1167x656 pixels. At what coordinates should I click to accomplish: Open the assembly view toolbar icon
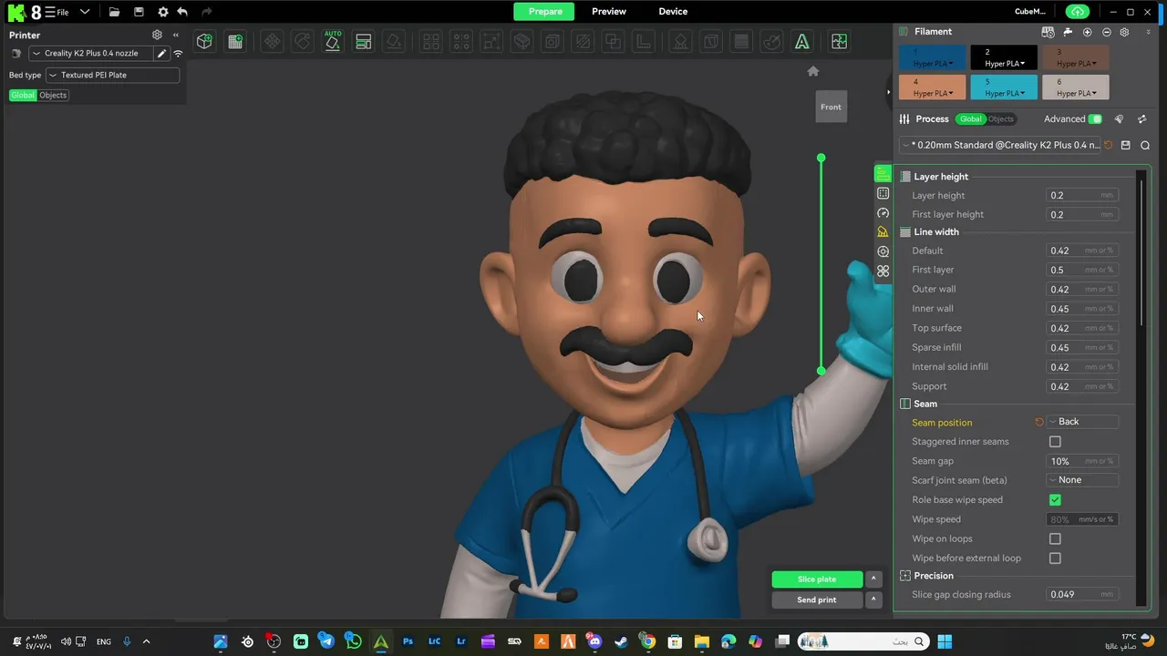839,41
